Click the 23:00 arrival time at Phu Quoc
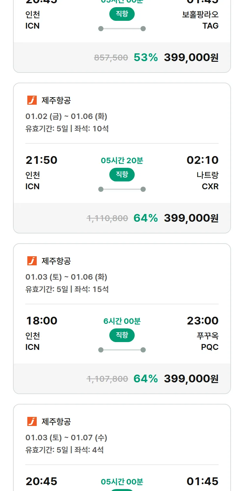The width and height of the screenshot is (244, 491). [202, 321]
